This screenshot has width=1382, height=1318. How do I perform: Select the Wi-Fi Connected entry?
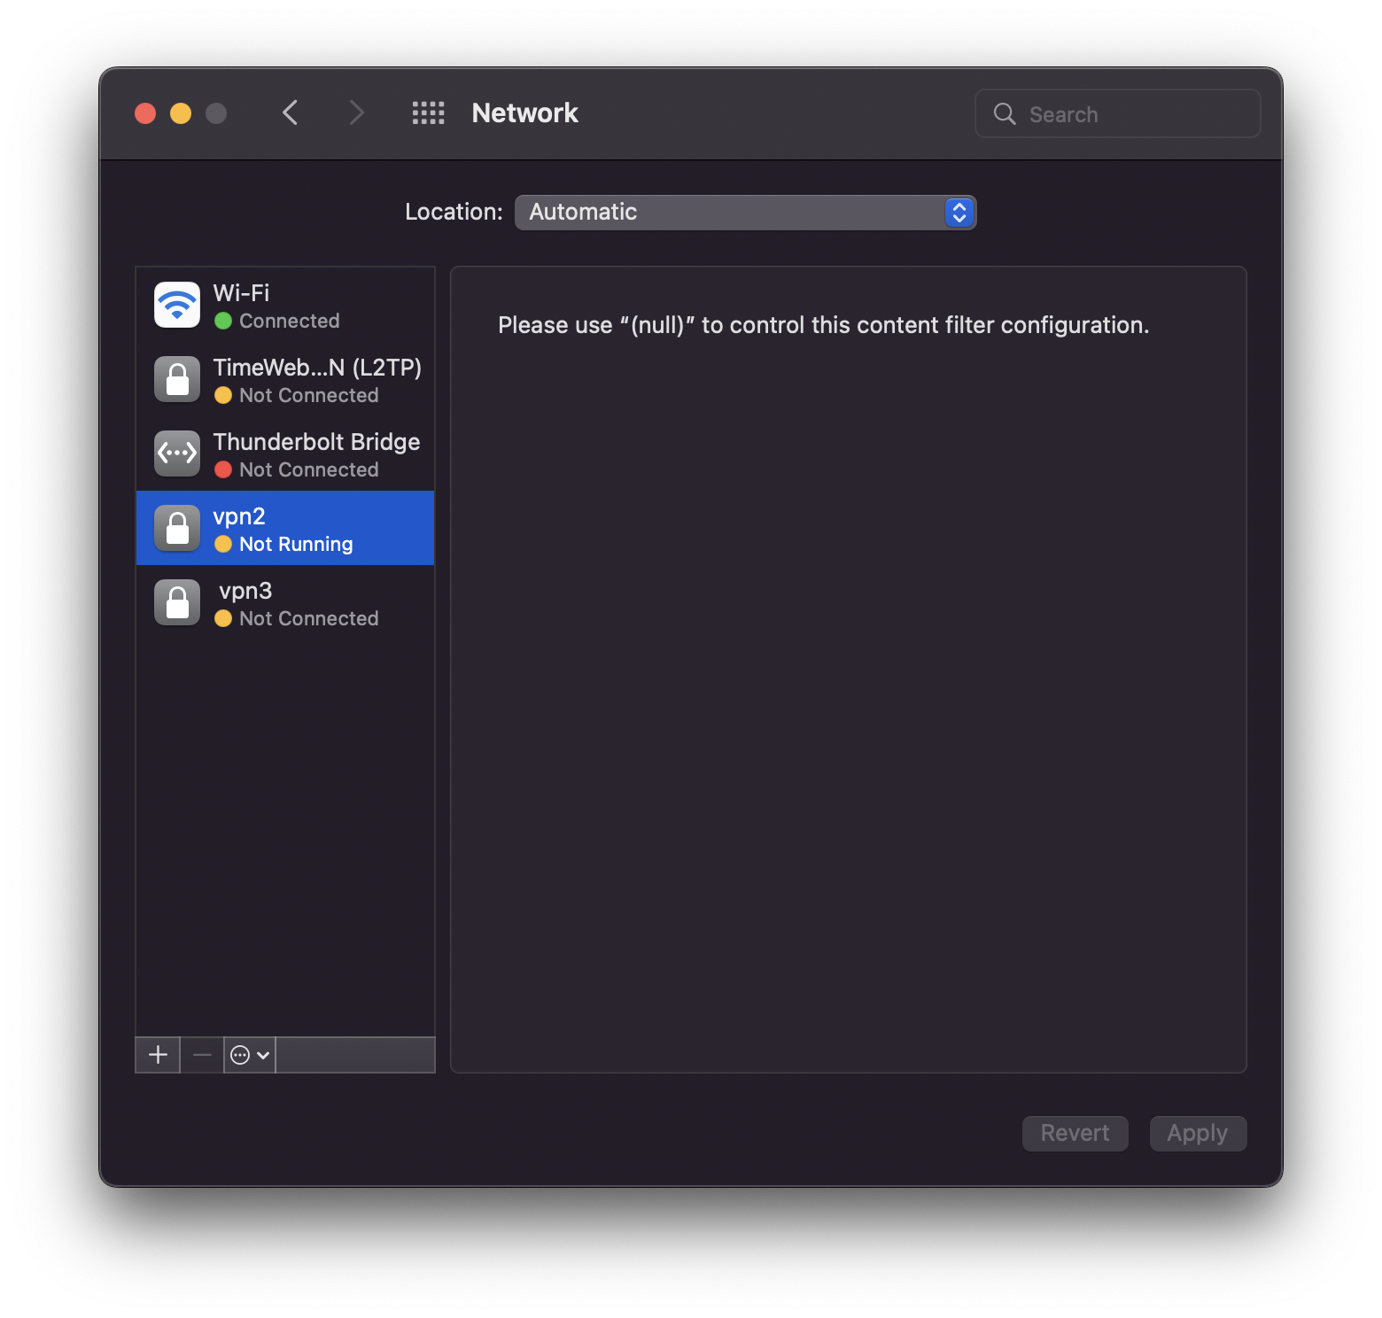pyautogui.click(x=285, y=305)
